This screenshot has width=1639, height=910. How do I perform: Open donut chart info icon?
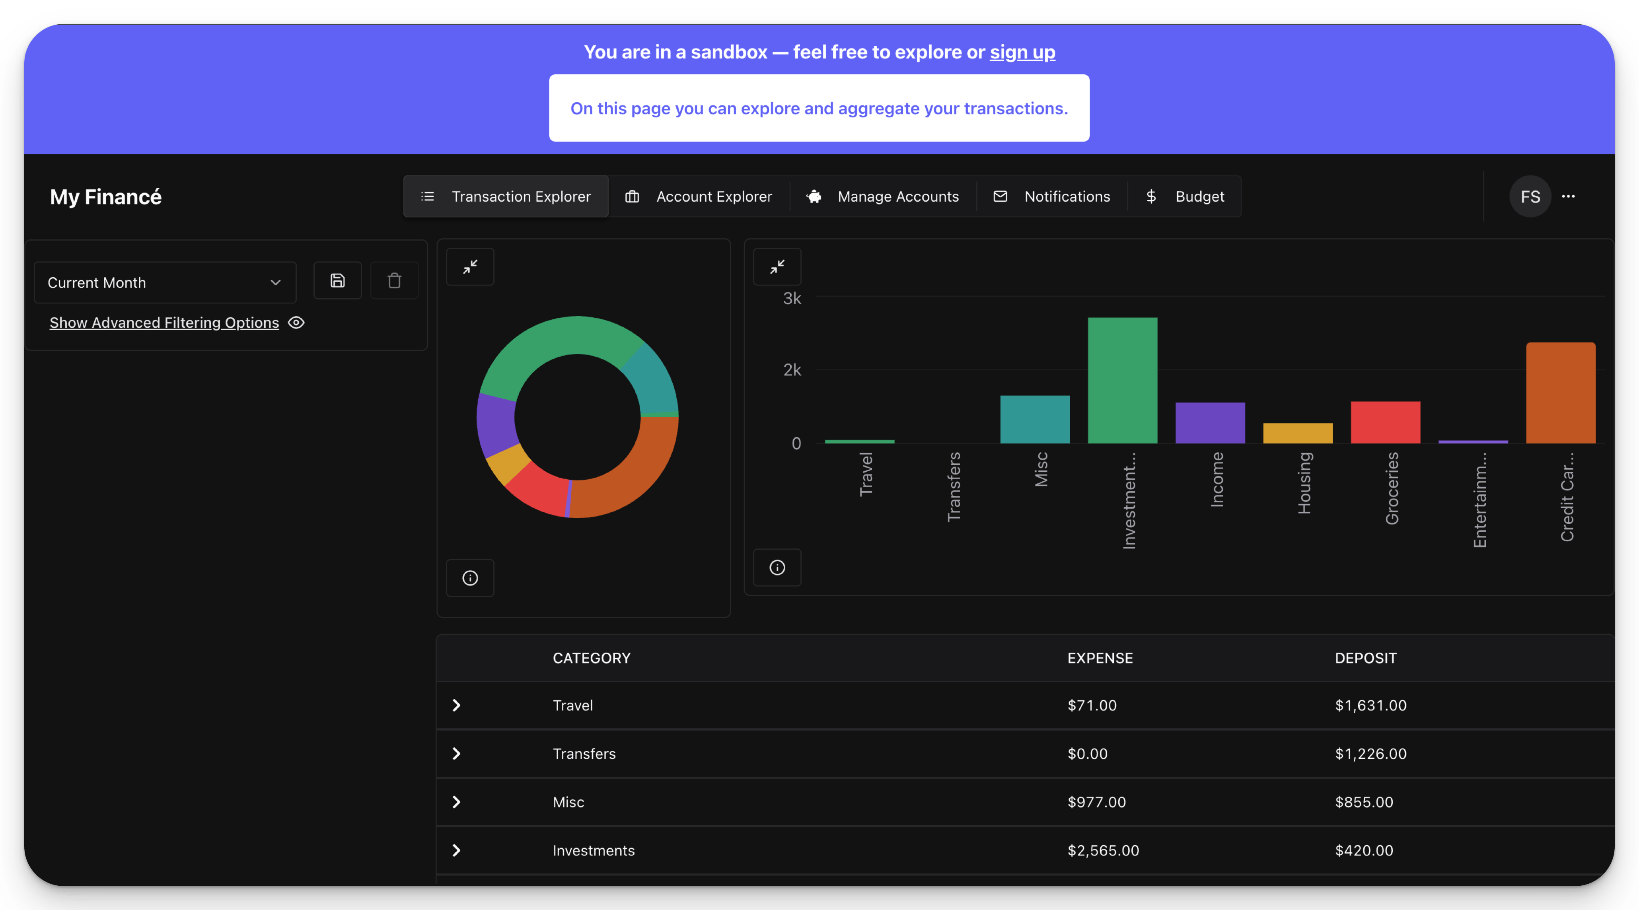tap(470, 577)
